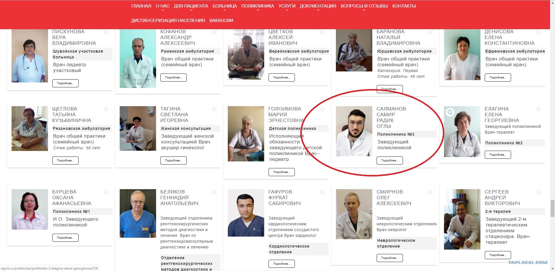Click the page vertical scrollbar thumb

point(552,208)
